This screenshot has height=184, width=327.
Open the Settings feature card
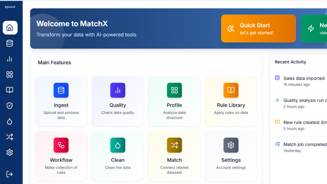pyautogui.click(x=231, y=156)
